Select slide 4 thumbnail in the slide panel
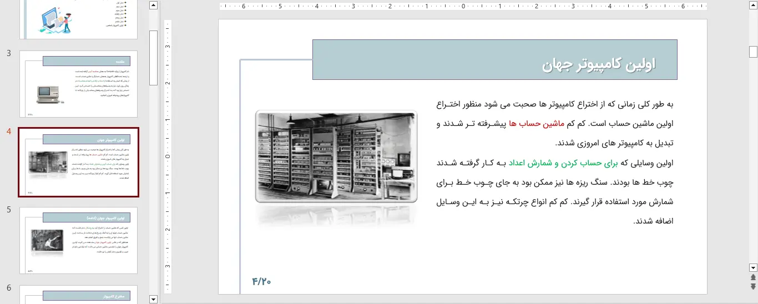This screenshot has width=758, height=304. pos(78,162)
